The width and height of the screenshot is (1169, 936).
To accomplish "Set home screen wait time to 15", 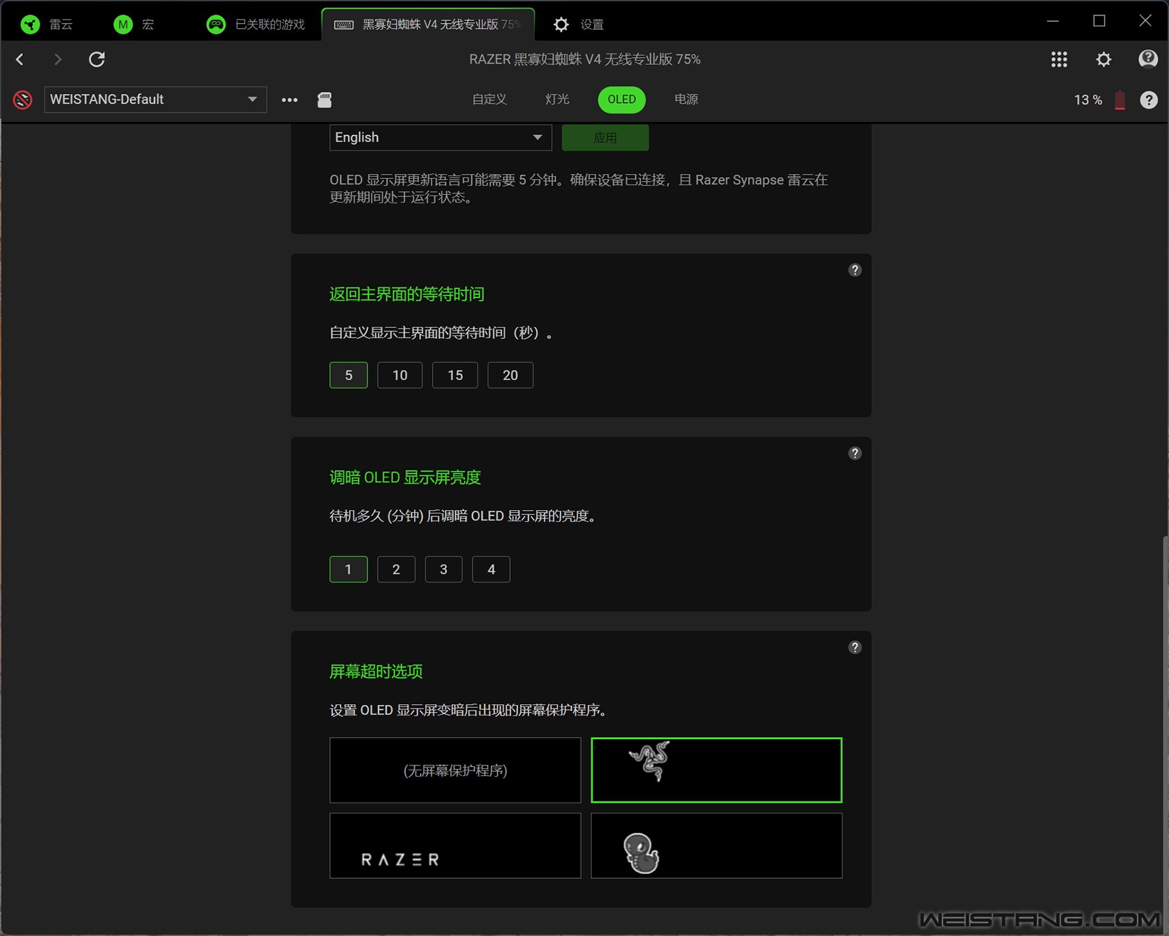I will pos(455,375).
